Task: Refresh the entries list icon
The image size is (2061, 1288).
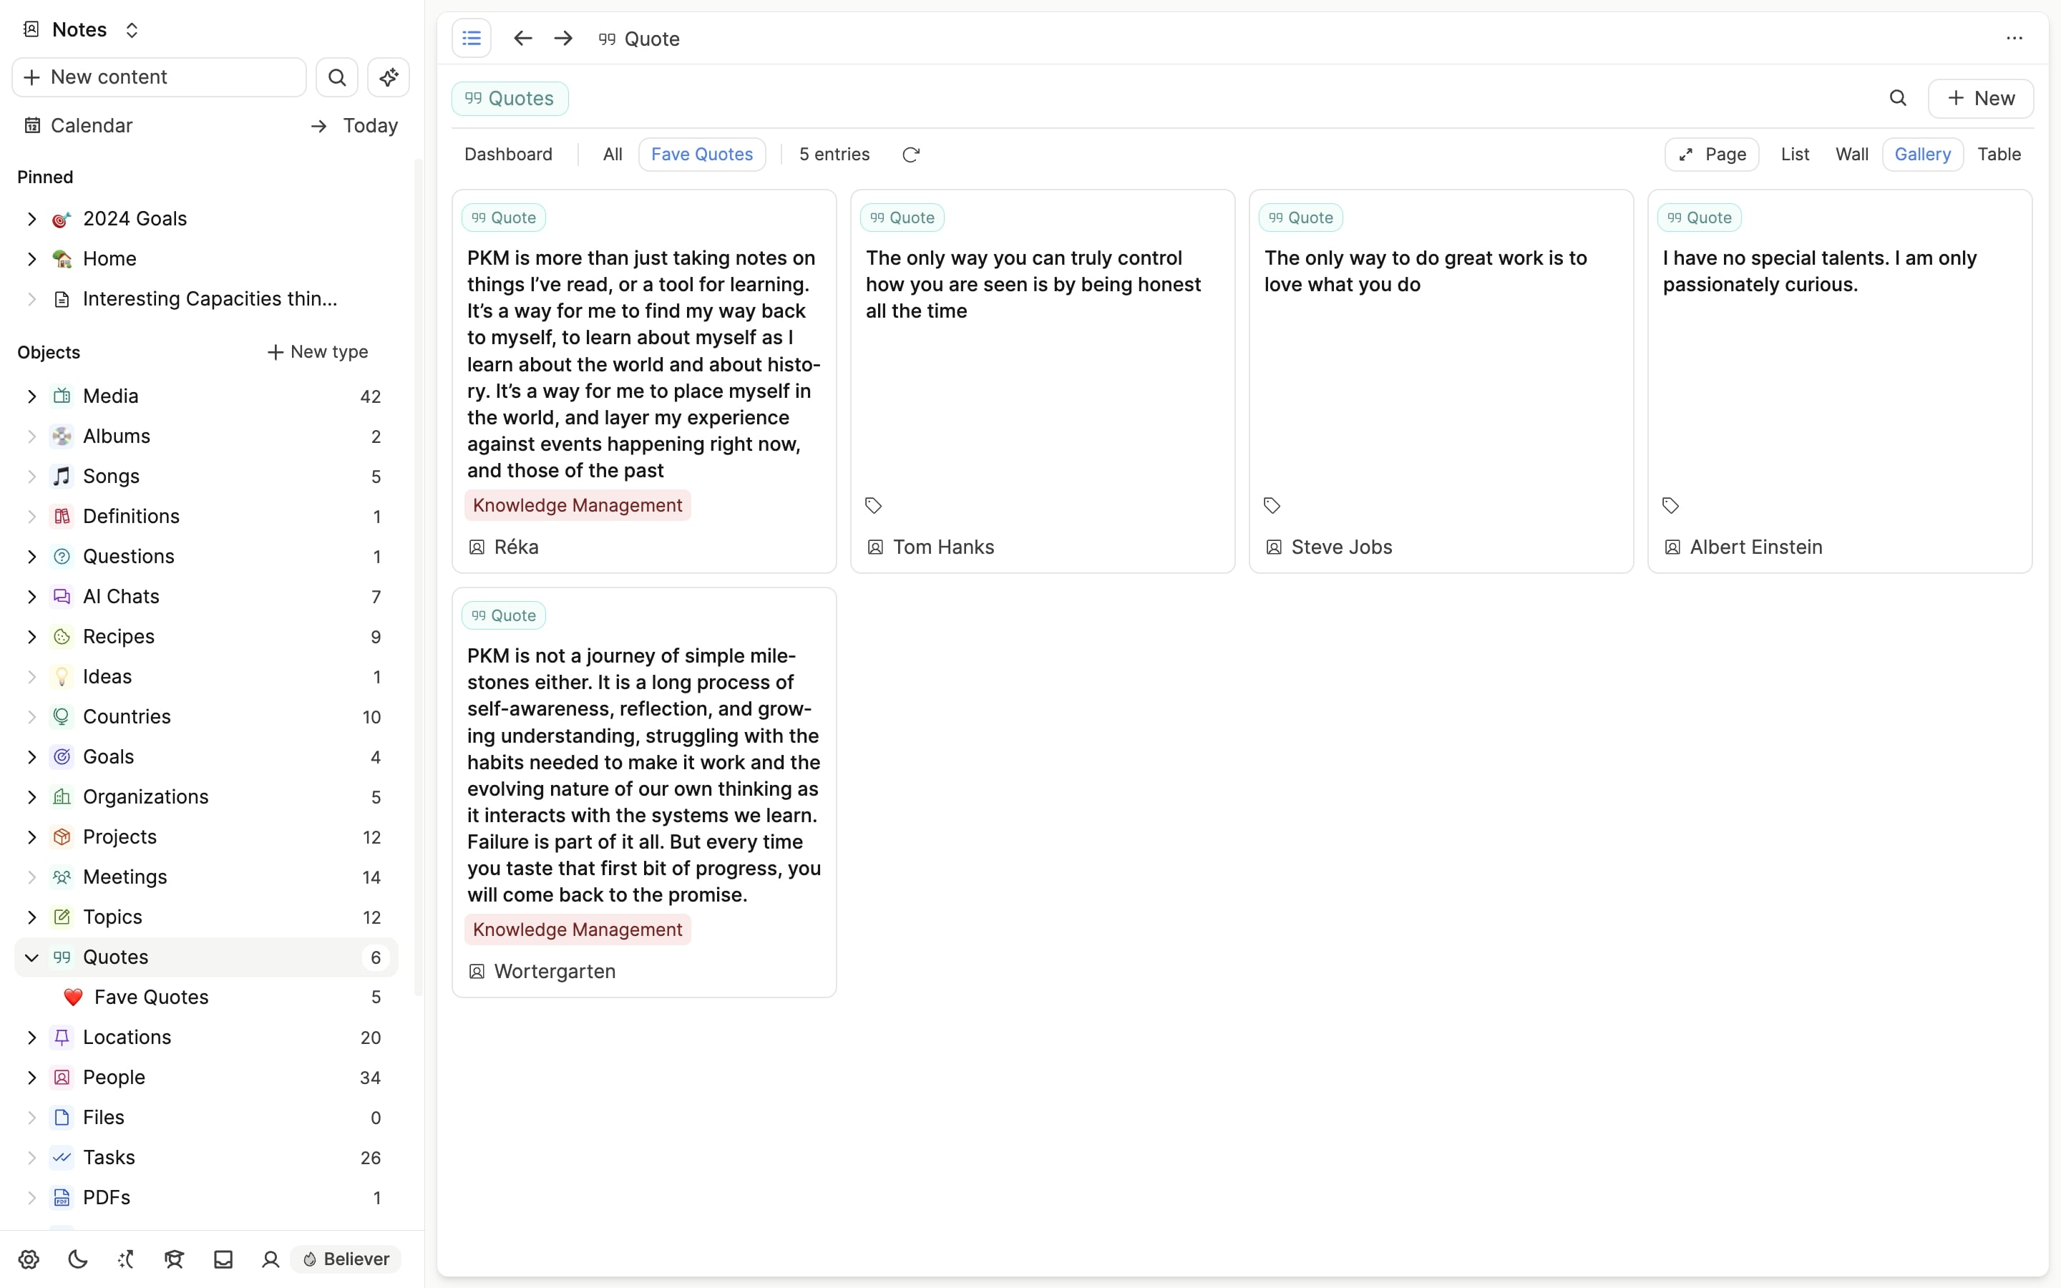Action: 910,154
